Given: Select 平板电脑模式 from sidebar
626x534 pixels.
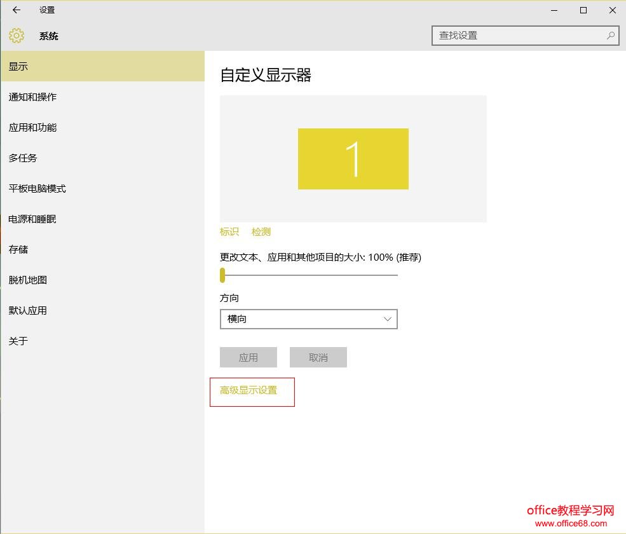Looking at the screenshot, I should pyautogui.click(x=37, y=189).
